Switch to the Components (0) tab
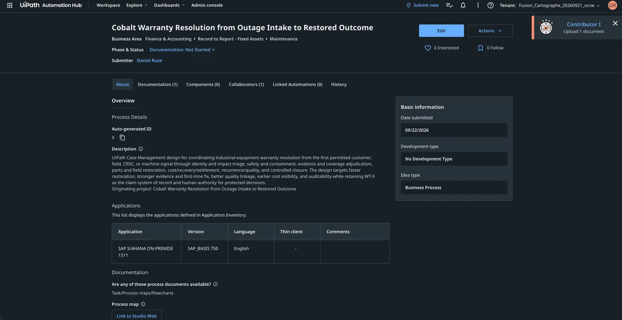Screen dimensions: 622x320 click(203, 84)
